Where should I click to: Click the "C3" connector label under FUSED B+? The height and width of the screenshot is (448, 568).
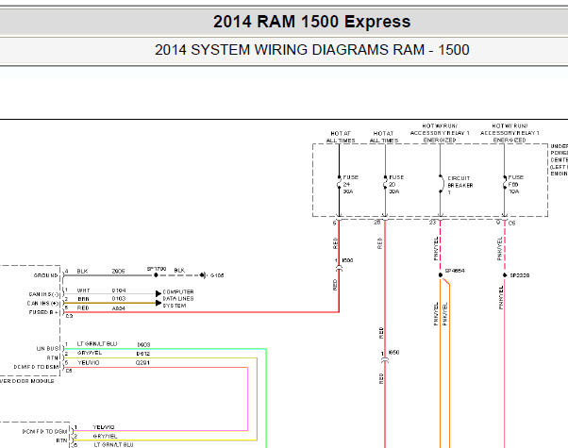pos(69,316)
